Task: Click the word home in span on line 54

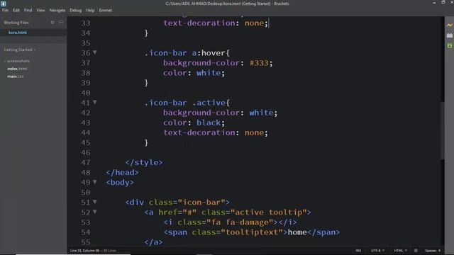Action: [297, 232]
